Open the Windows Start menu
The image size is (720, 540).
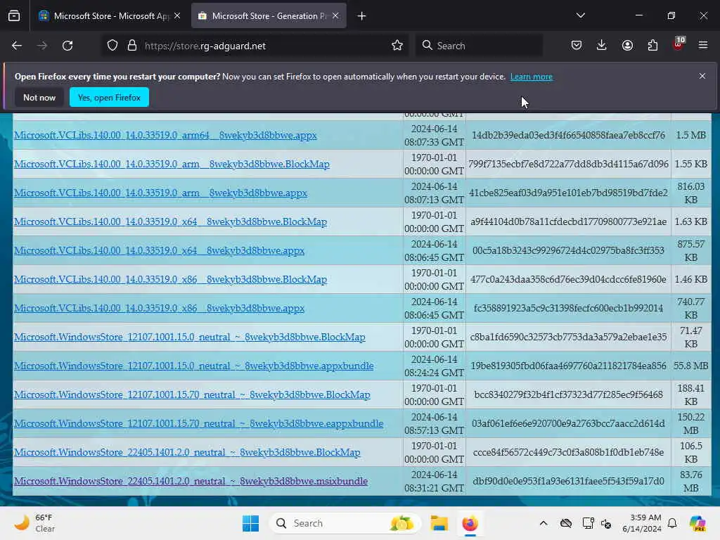(x=251, y=523)
